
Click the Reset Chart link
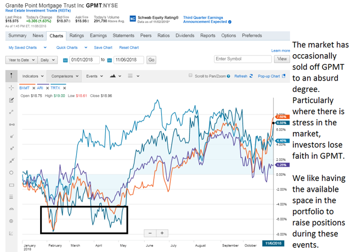(129, 48)
